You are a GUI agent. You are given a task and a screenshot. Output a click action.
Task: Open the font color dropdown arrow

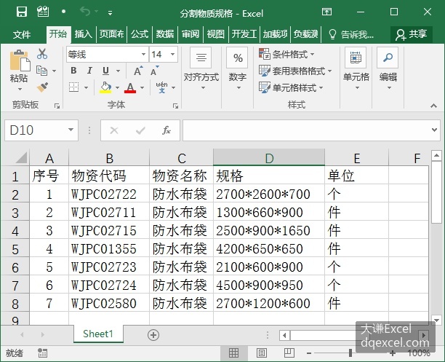pos(143,87)
